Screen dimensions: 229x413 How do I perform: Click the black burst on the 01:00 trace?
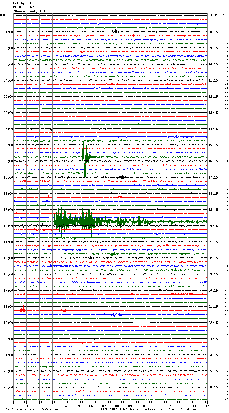(115, 31)
